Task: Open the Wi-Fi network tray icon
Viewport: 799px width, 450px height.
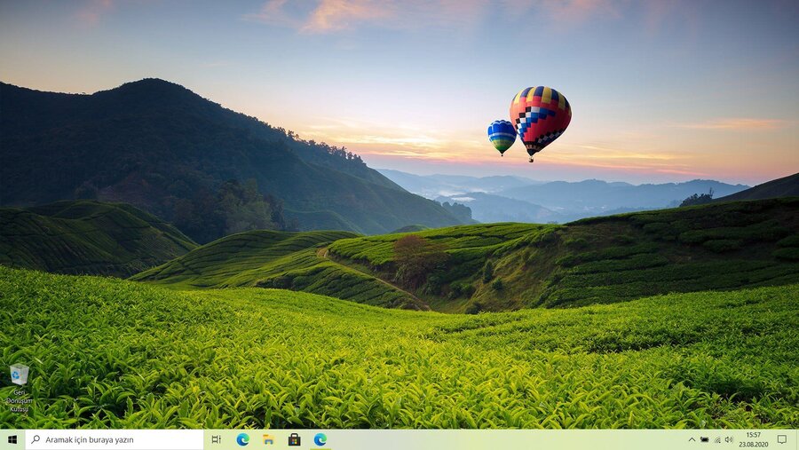Action: [717, 439]
